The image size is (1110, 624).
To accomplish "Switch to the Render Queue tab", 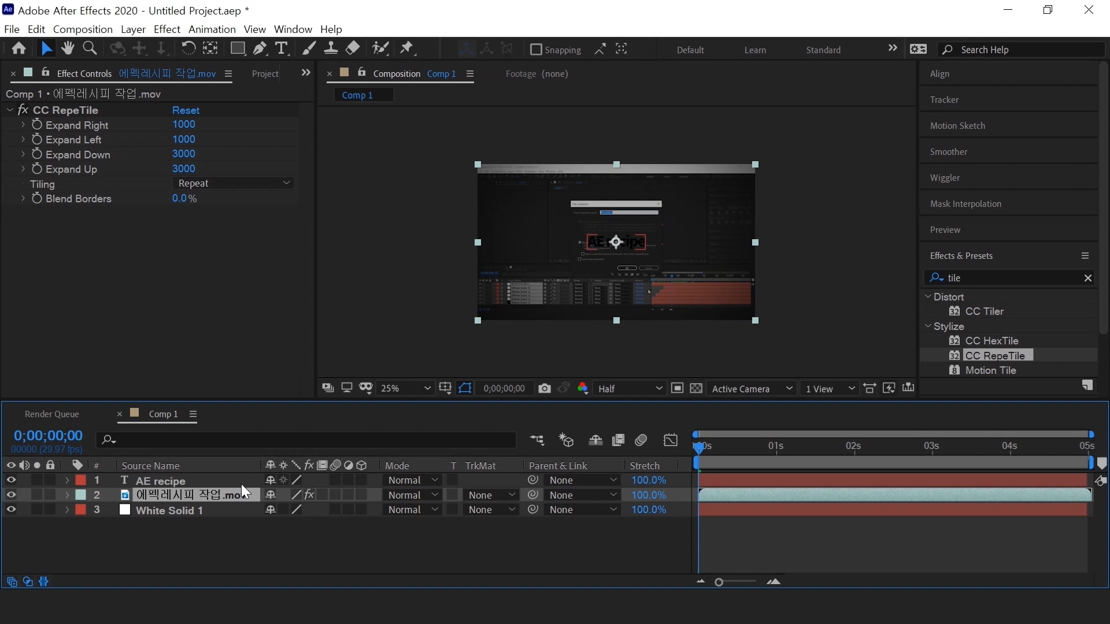I will [x=51, y=414].
